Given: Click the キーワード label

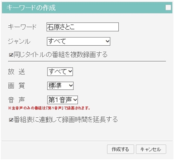Looking at the screenshot, I should coord(22,27).
